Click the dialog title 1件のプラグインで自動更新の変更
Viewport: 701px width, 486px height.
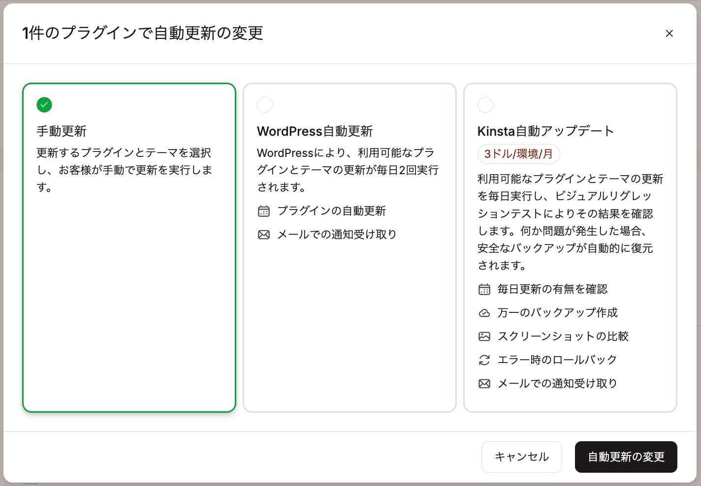click(142, 34)
